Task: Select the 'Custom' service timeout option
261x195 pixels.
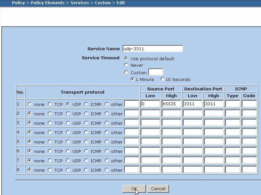Action: point(126,73)
